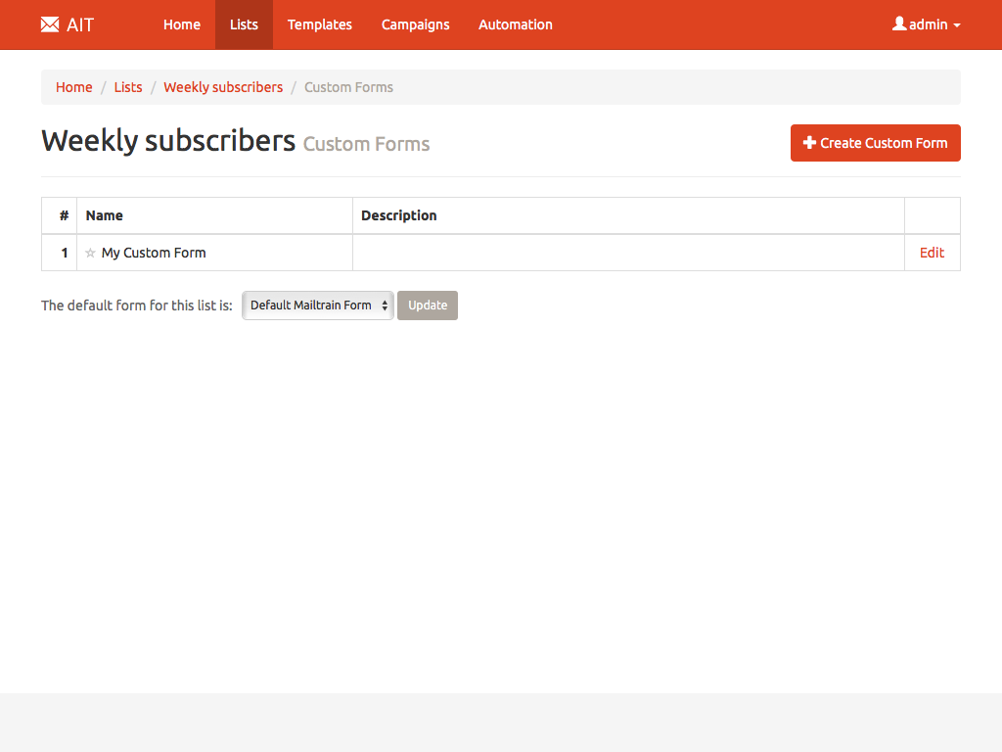Viewport: 1002px width, 752px height.
Task: Click the Description column header
Action: 399,215
